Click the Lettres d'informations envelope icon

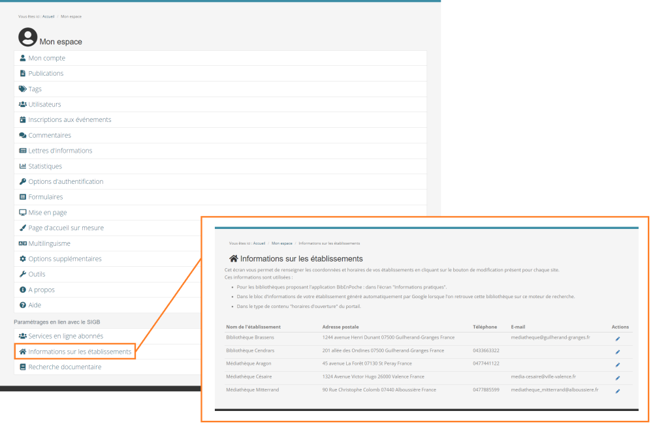pyautogui.click(x=23, y=150)
